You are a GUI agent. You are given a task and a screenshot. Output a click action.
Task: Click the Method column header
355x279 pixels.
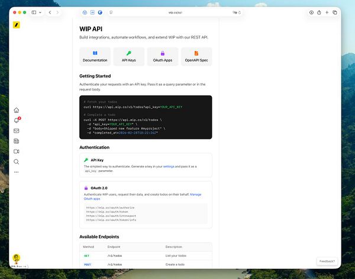pos(88,247)
